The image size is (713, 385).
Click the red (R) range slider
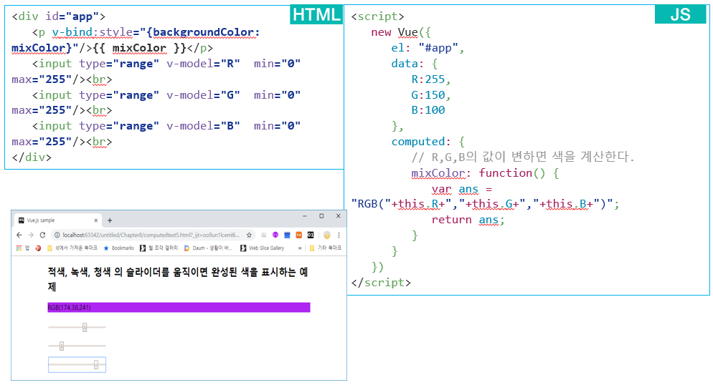pyautogui.click(x=77, y=327)
